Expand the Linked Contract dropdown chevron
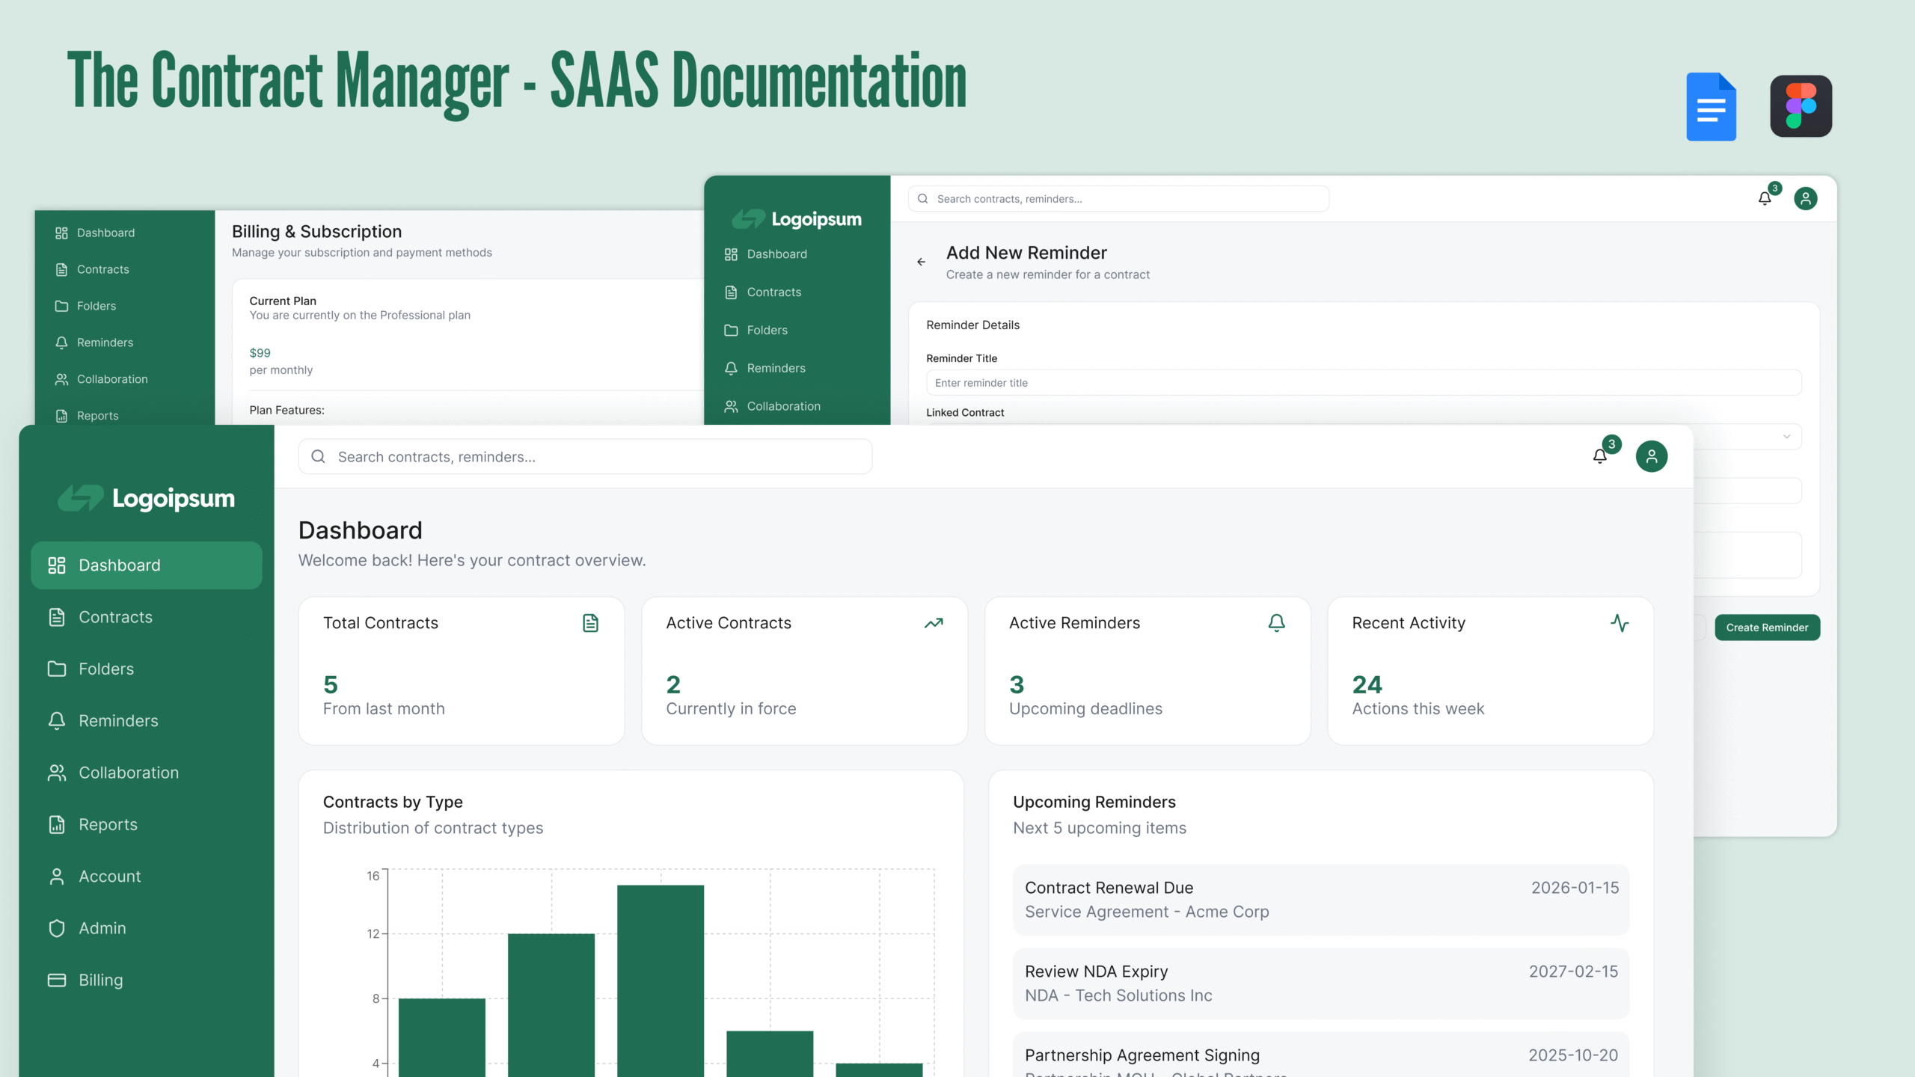Viewport: 1915px width, 1077px height. tap(1786, 437)
